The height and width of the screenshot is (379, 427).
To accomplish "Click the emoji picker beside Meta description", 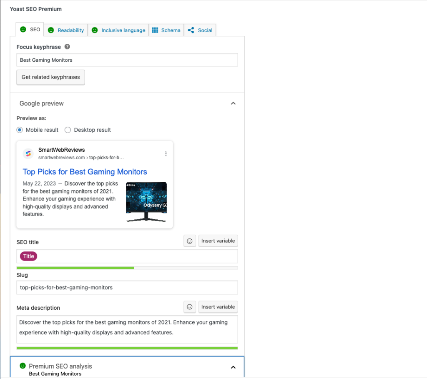I will click(190, 307).
